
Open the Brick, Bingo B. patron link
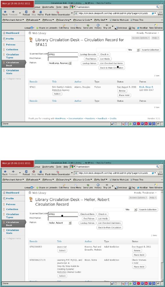(146, 87)
